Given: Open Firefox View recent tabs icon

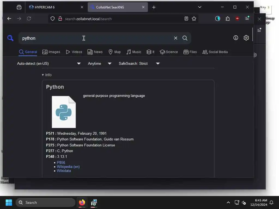Looking at the screenshot, I should [x=19, y=7].
